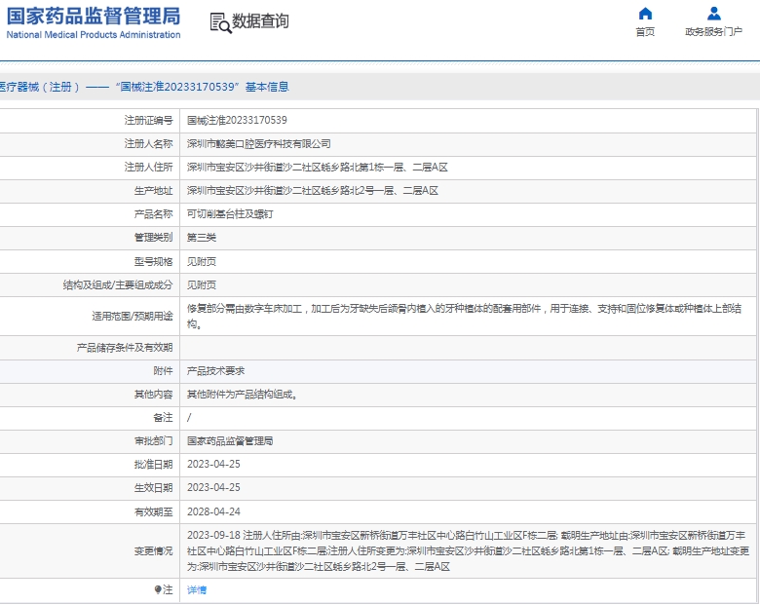The width and height of the screenshot is (760, 605).
Task: Click the 国家药品监督管理局 logo header
Action: point(94,22)
